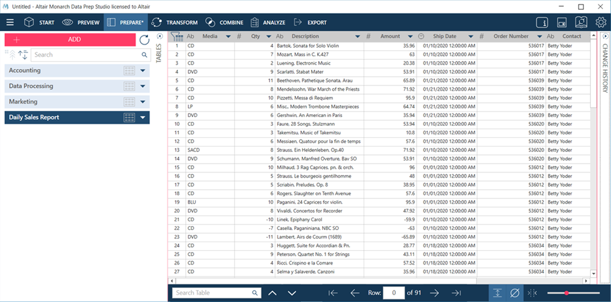The image size is (611, 302).
Task: Expand the CHANGE HISTORY panel
Action: [605, 37]
